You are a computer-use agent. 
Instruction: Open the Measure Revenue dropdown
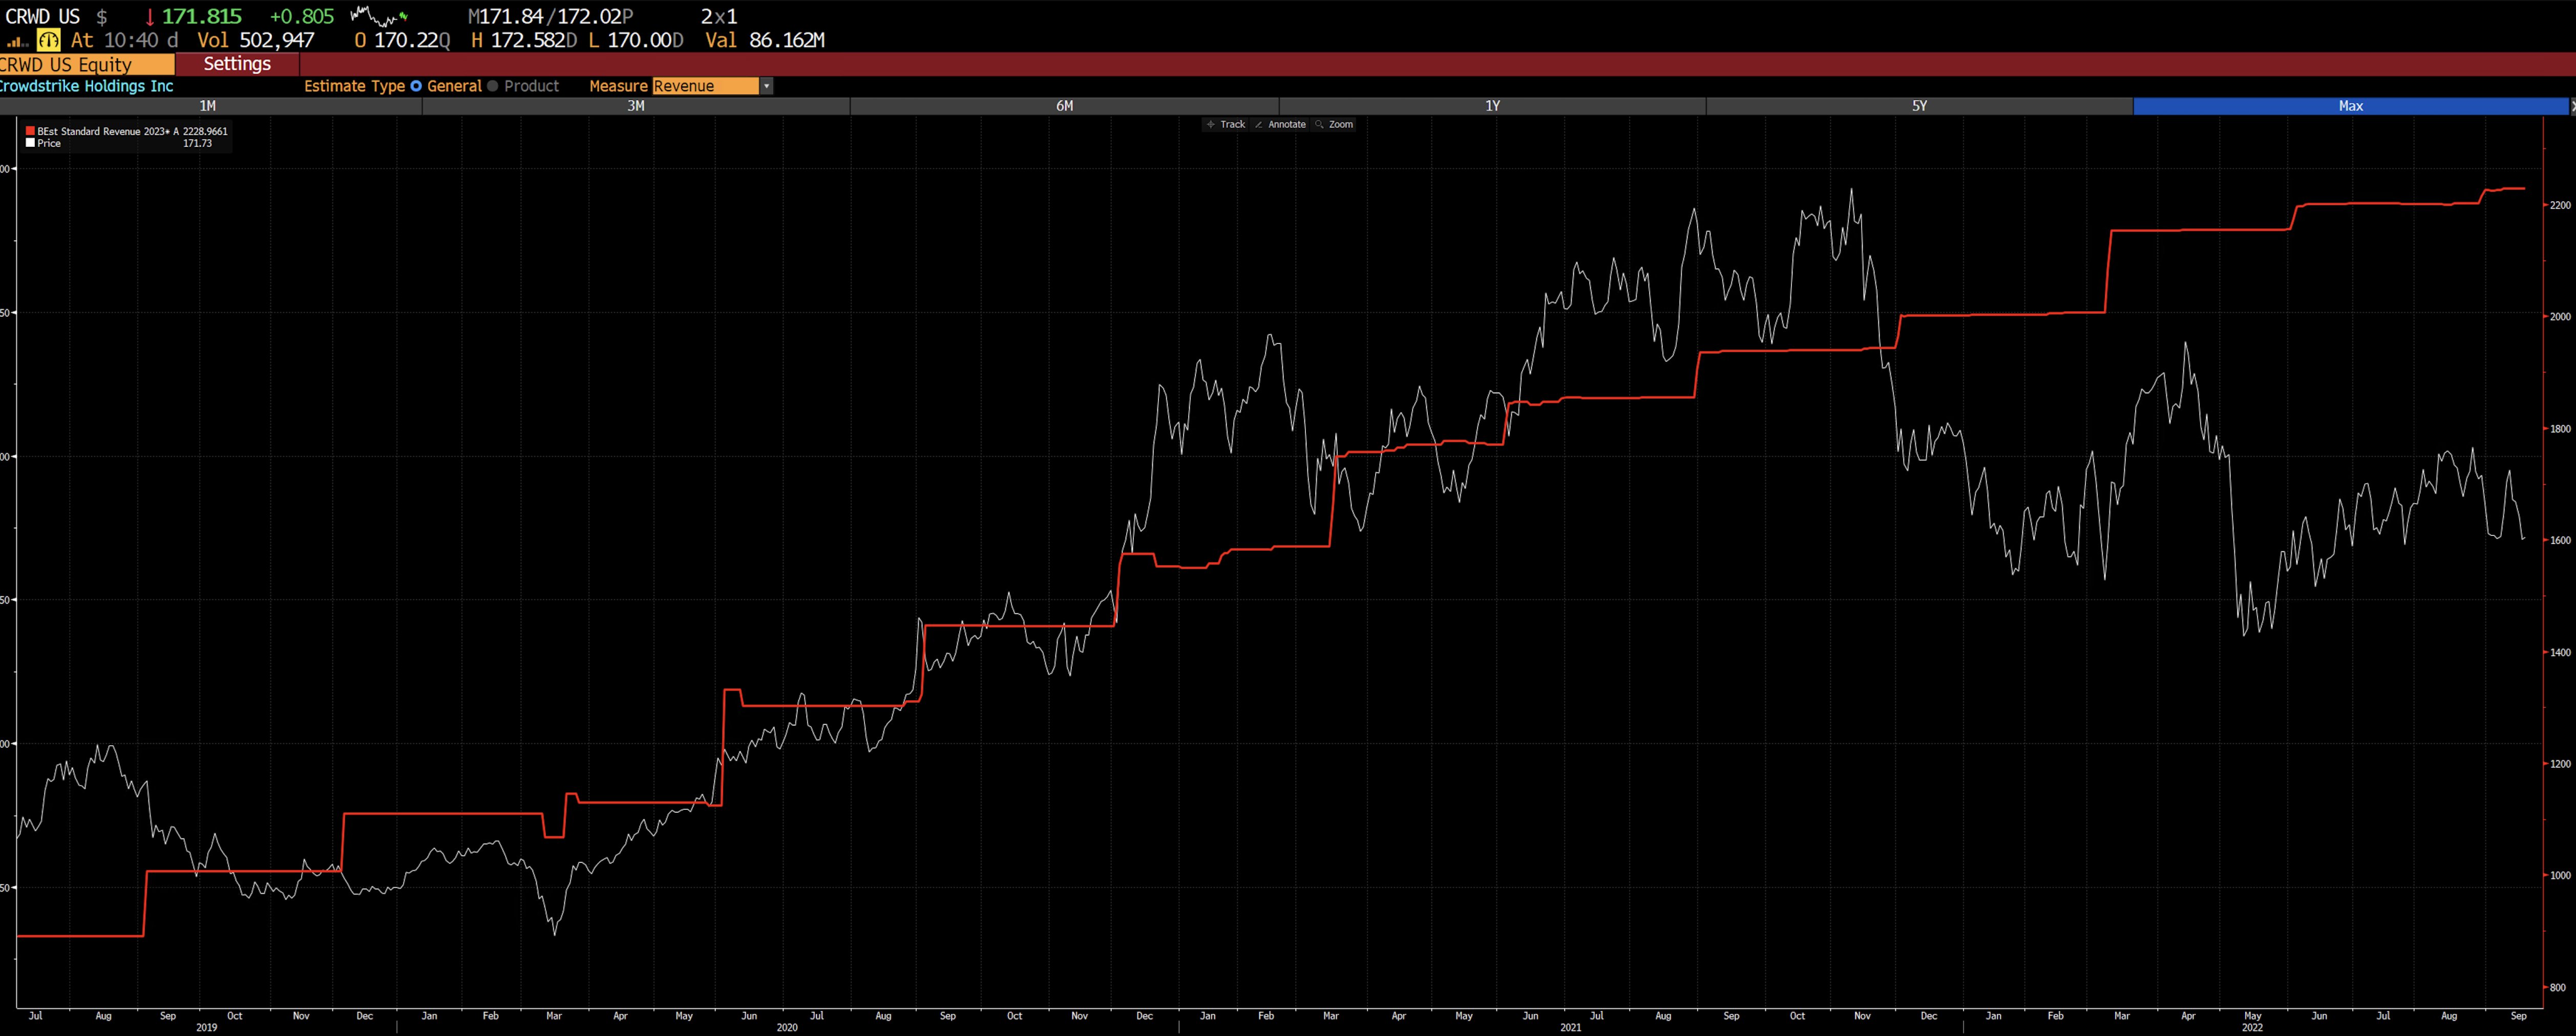[x=712, y=86]
